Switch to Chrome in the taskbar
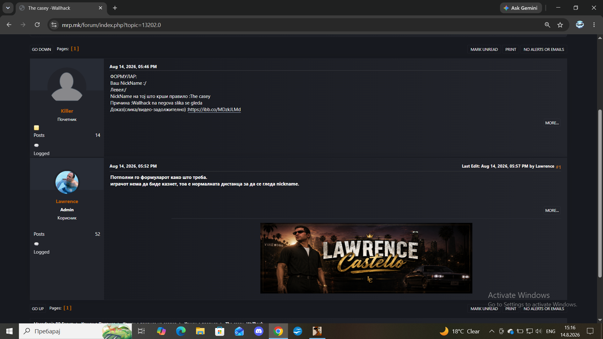The image size is (603, 339). click(x=278, y=331)
